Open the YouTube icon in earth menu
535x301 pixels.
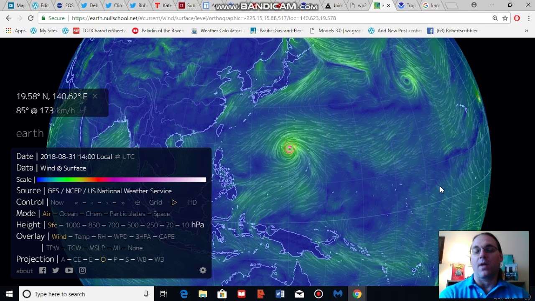pyautogui.click(x=69, y=270)
